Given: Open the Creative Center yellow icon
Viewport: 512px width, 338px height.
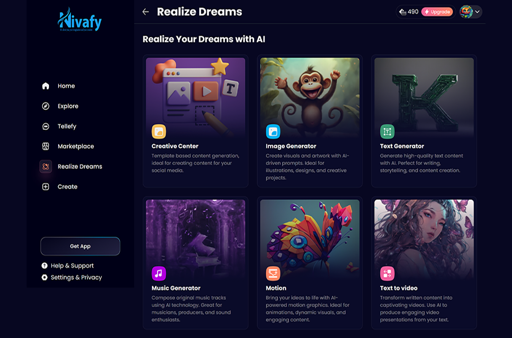Looking at the screenshot, I should [x=159, y=132].
